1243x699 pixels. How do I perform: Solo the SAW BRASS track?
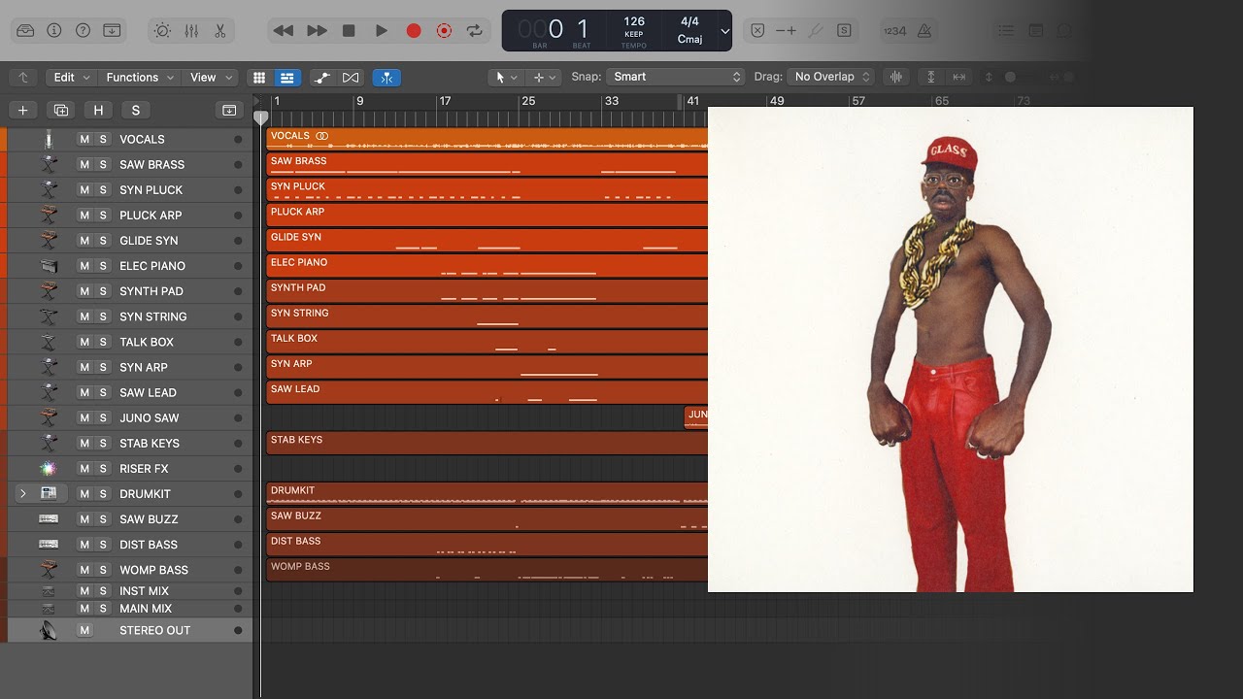point(103,165)
